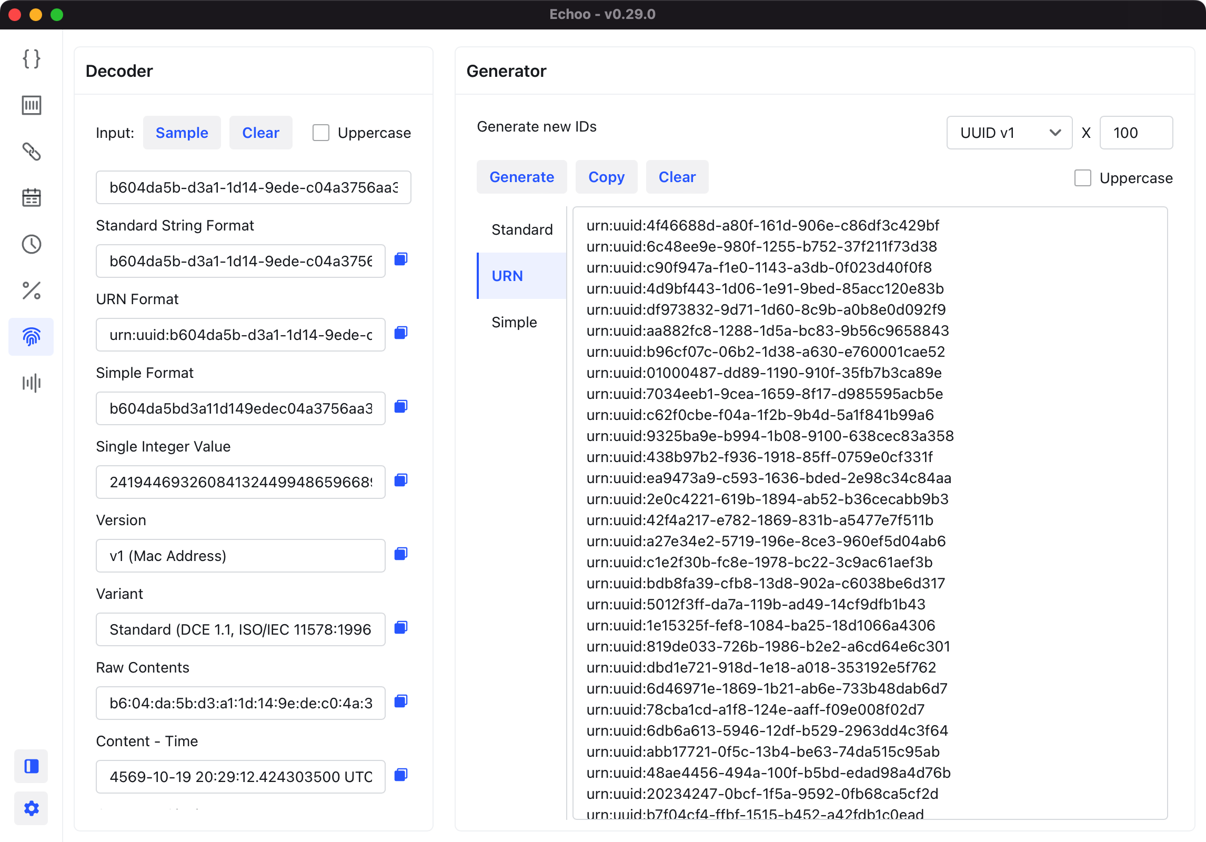Click the decoder UUID input field

(x=253, y=187)
